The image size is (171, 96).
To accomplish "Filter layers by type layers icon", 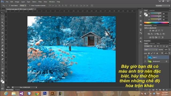I will pyautogui.click(x=161, y=46).
